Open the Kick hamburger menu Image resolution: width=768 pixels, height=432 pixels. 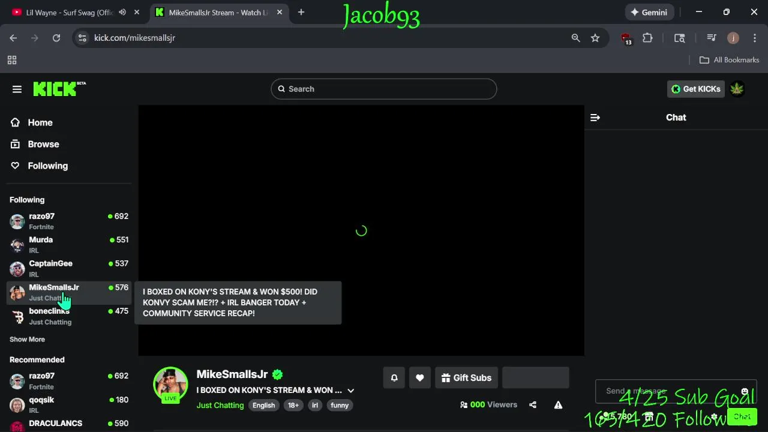(x=17, y=89)
